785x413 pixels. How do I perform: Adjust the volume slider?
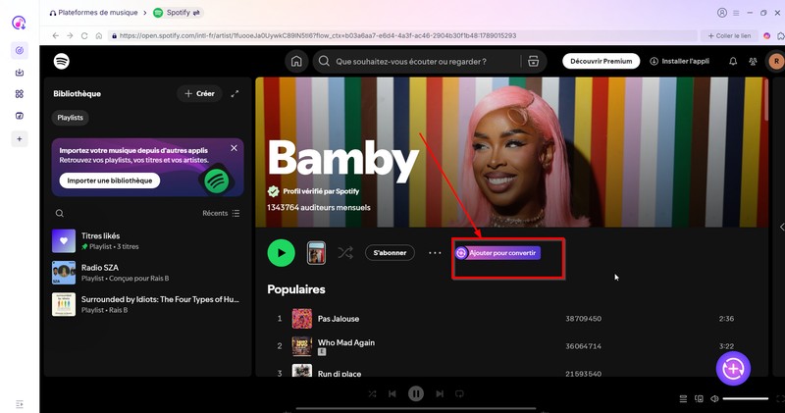(746, 398)
